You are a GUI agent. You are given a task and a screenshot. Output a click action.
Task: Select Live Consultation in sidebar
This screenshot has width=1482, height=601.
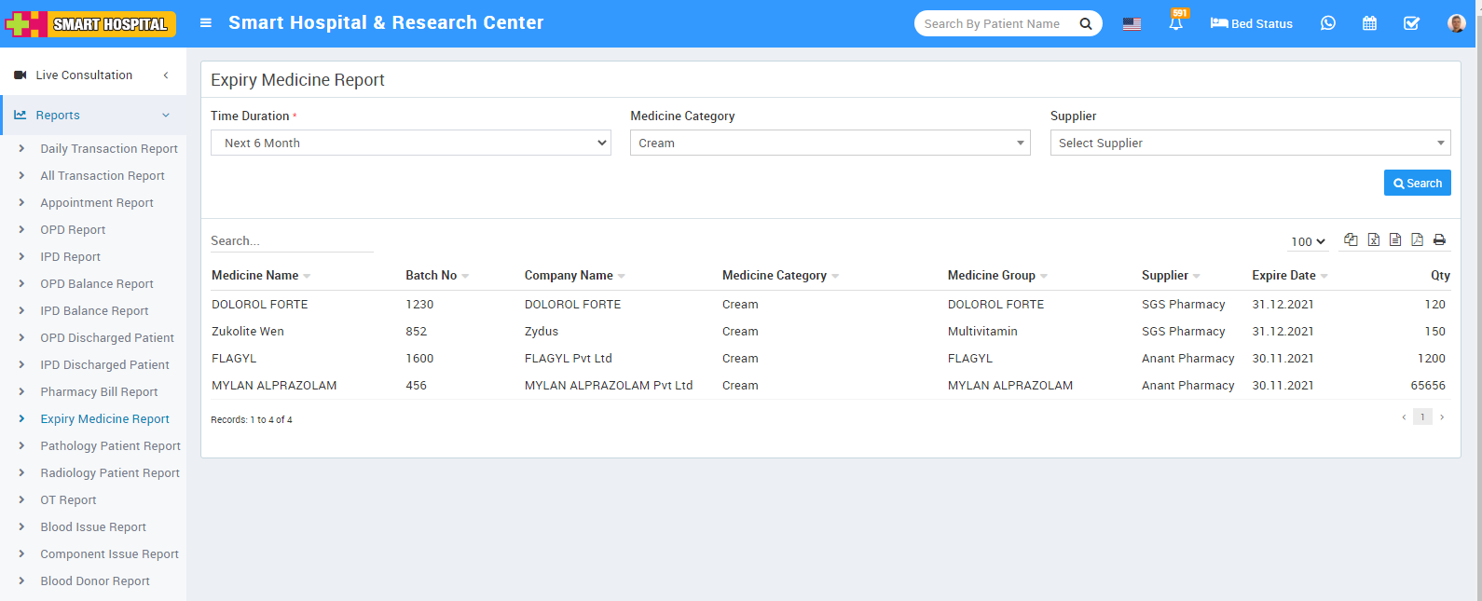(x=84, y=75)
